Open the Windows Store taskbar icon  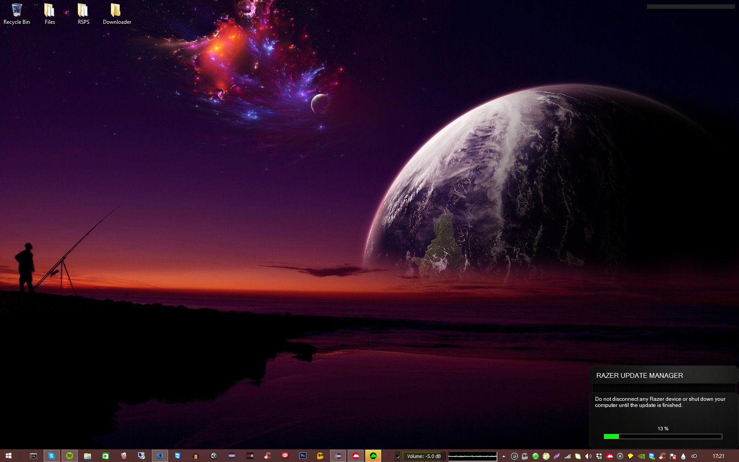pyautogui.click(x=106, y=456)
